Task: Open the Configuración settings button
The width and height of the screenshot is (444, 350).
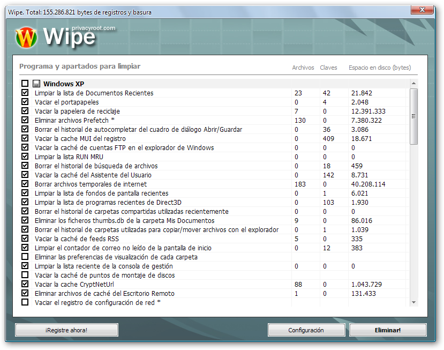Action: pyautogui.click(x=306, y=330)
